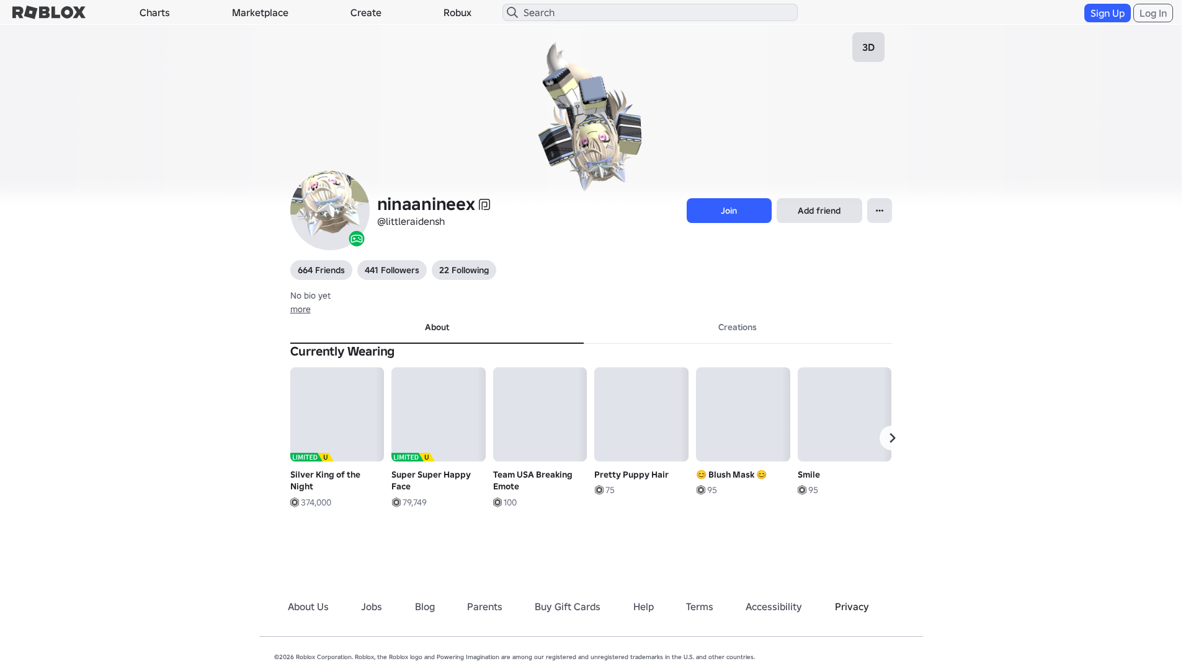This screenshot has width=1191, height=669.
Task: Open Privacy footer link
Action: (852, 607)
